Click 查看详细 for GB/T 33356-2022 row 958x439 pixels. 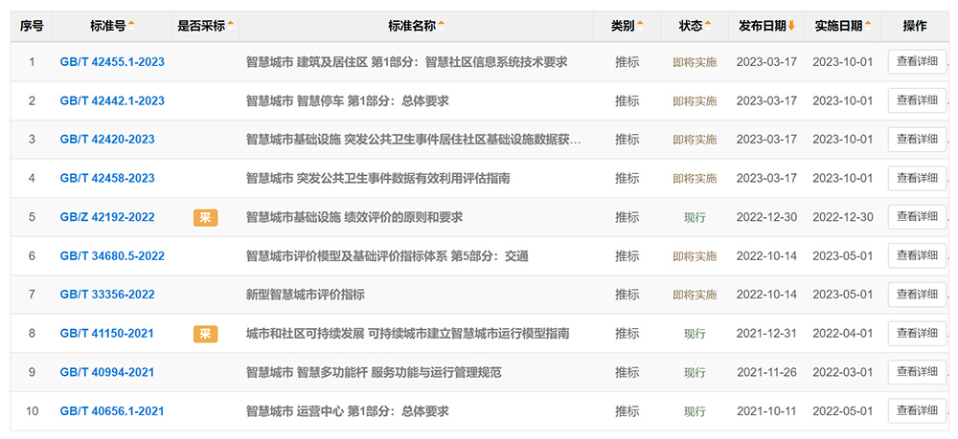tap(917, 295)
